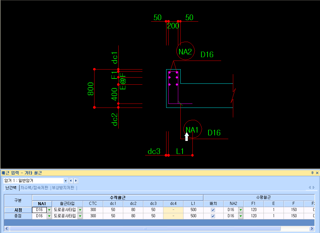
Task: Select the 종점 row header
Action: (x=18, y=216)
